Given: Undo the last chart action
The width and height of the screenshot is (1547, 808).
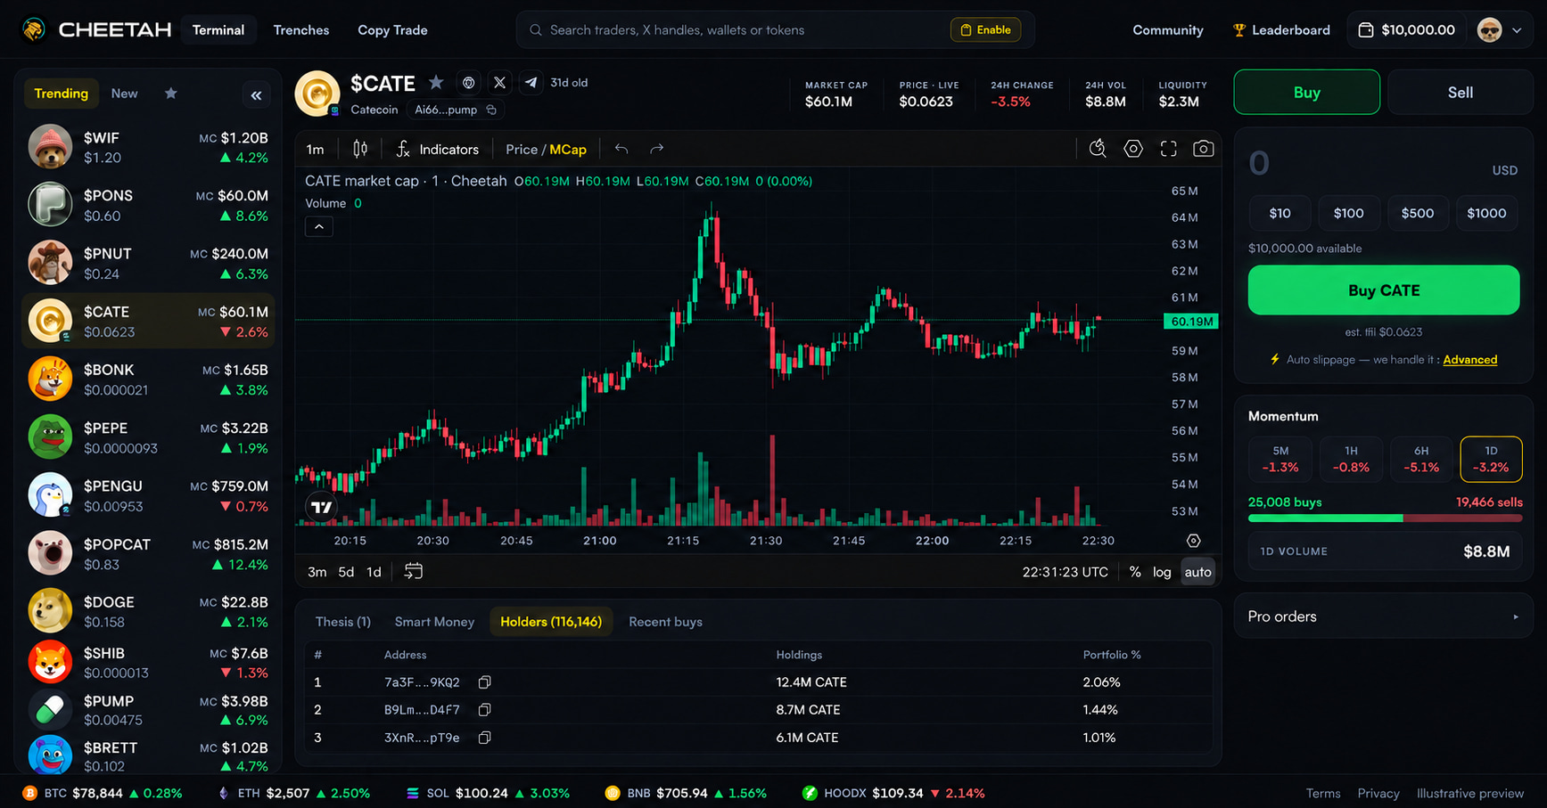Looking at the screenshot, I should pyautogui.click(x=621, y=149).
